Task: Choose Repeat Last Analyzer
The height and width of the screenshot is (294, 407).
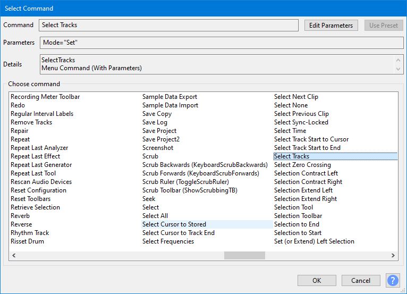Action: click(x=39, y=148)
